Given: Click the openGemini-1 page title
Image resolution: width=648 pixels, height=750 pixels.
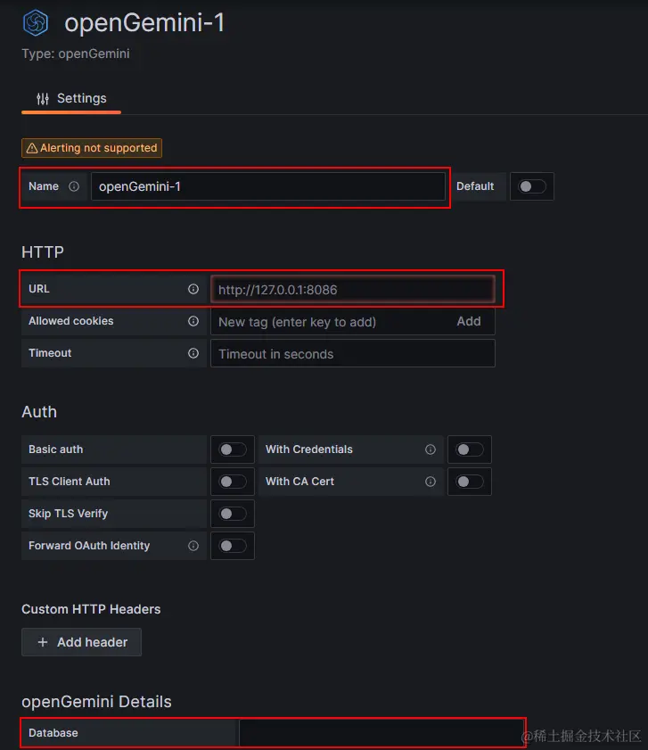Looking at the screenshot, I should (x=144, y=23).
